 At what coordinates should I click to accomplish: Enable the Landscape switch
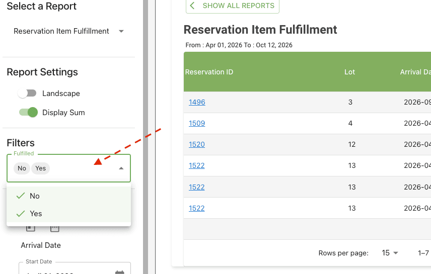[x=27, y=94]
